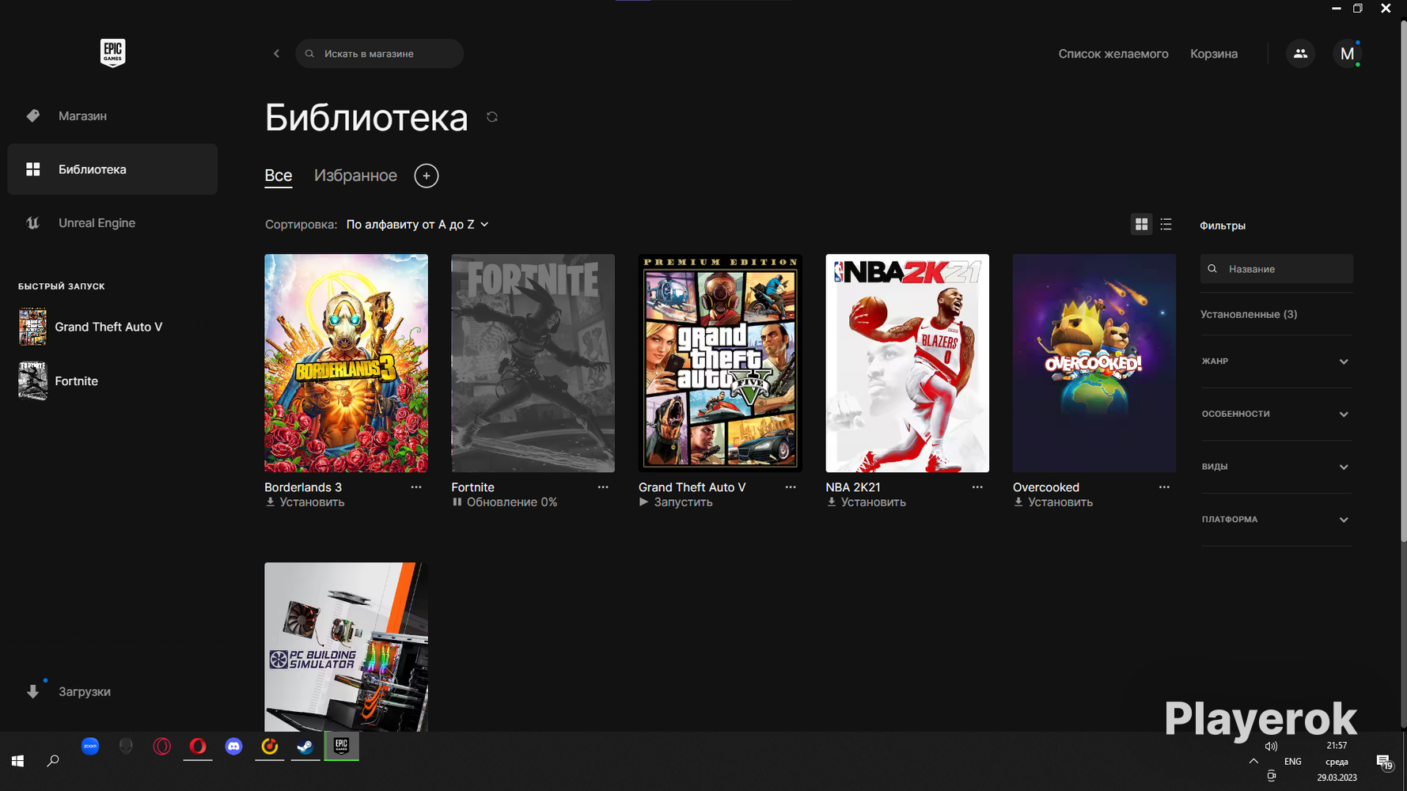Expand the Types (ВИДЫ) filter
The image size is (1407, 791).
tap(1276, 467)
